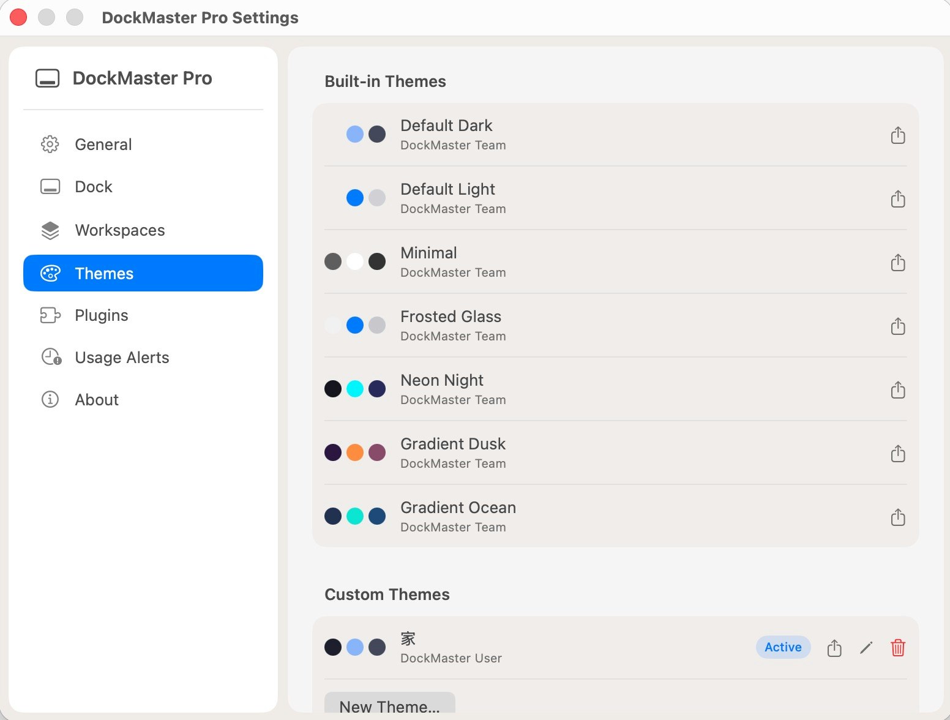Export the Frosted Glass theme
Image resolution: width=950 pixels, height=720 pixels.
898,326
